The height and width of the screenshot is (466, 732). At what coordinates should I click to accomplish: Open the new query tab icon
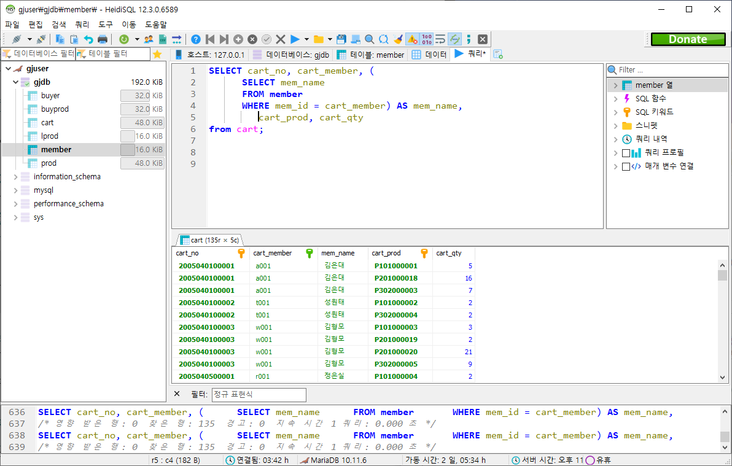click(x=498, y=55)
